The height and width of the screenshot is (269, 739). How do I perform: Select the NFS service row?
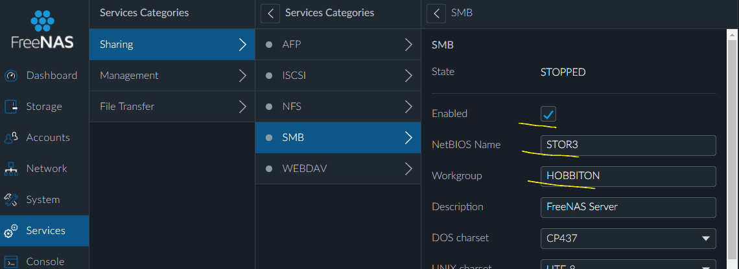pos(338,107)
